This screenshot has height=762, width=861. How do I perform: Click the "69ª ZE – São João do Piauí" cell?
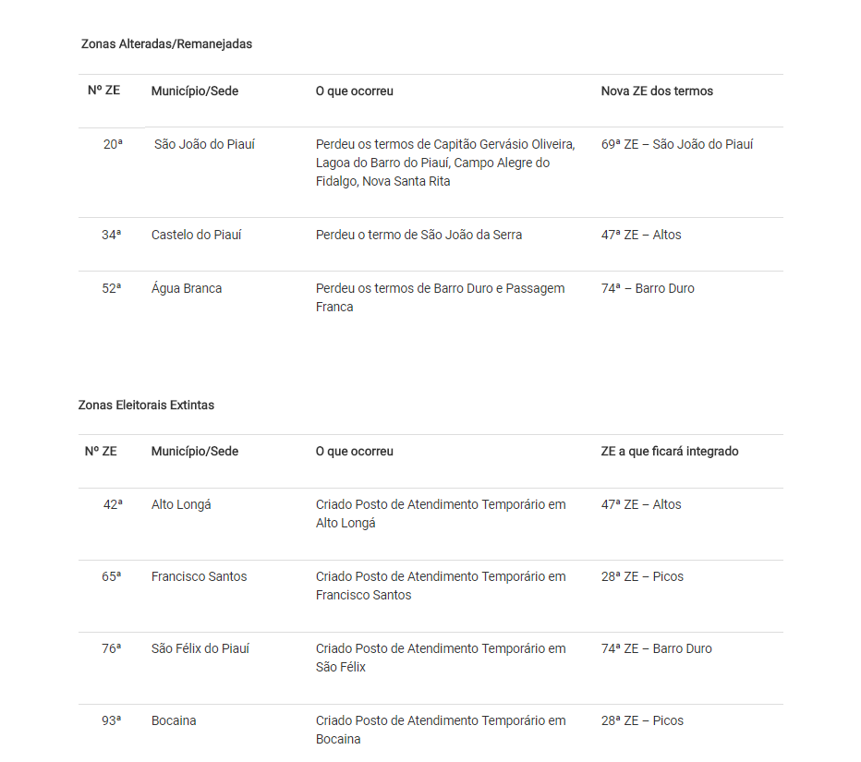click(676, 144)
